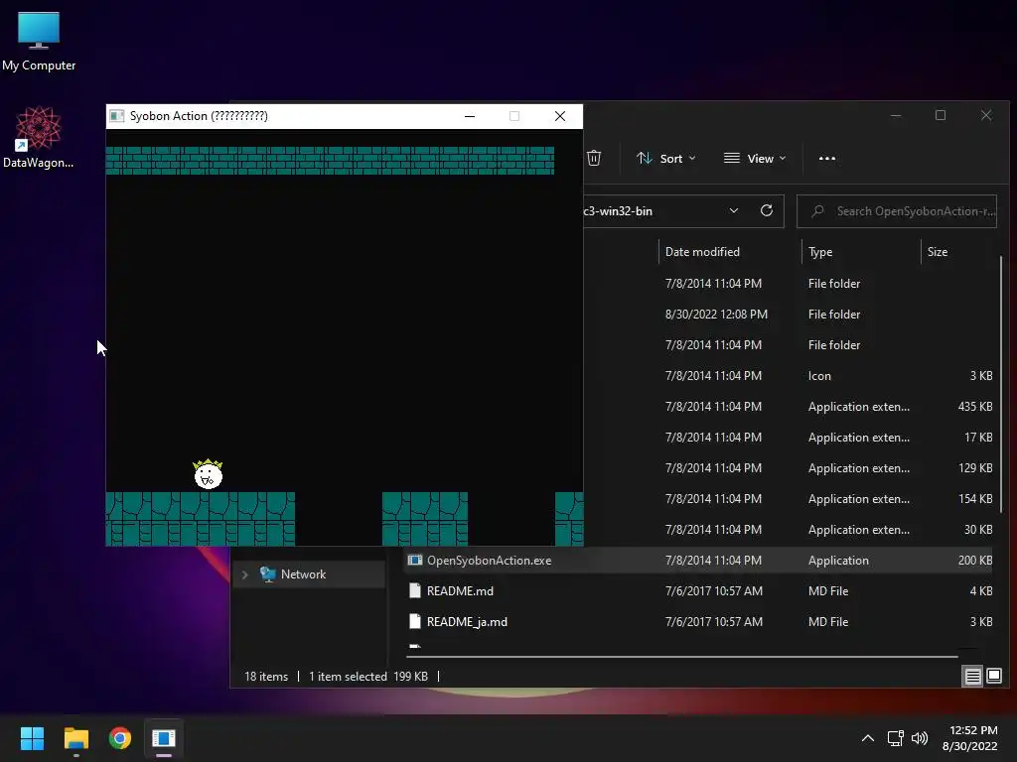Maximize the File Explorer window
The width and height of the screenshot is (1017, 762).
coord(941,115)
